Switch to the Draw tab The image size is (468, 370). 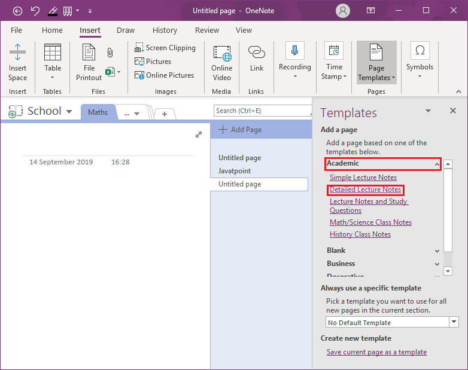[x=126, y=30]
